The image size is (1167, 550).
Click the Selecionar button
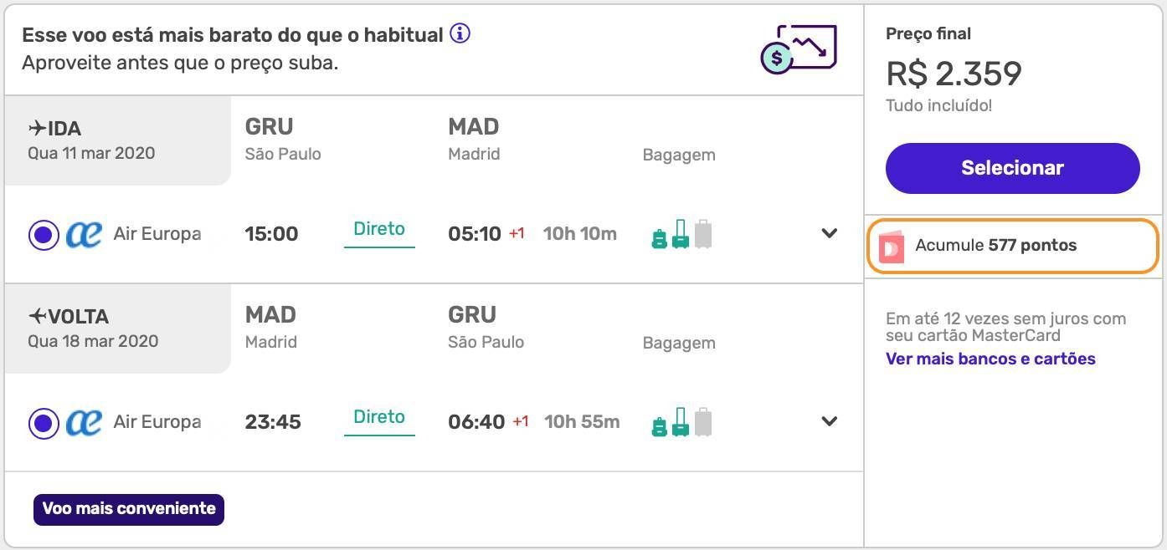point(1013,168)
